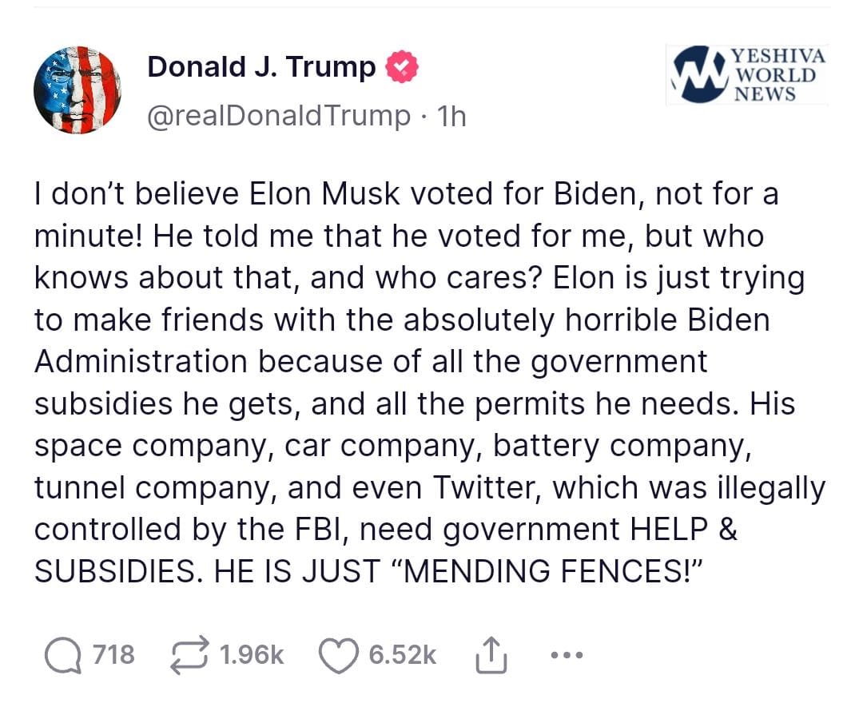This screenshot has width=863, height=703.
Task: Click the red verified badge
Action: tap(402, 68)
